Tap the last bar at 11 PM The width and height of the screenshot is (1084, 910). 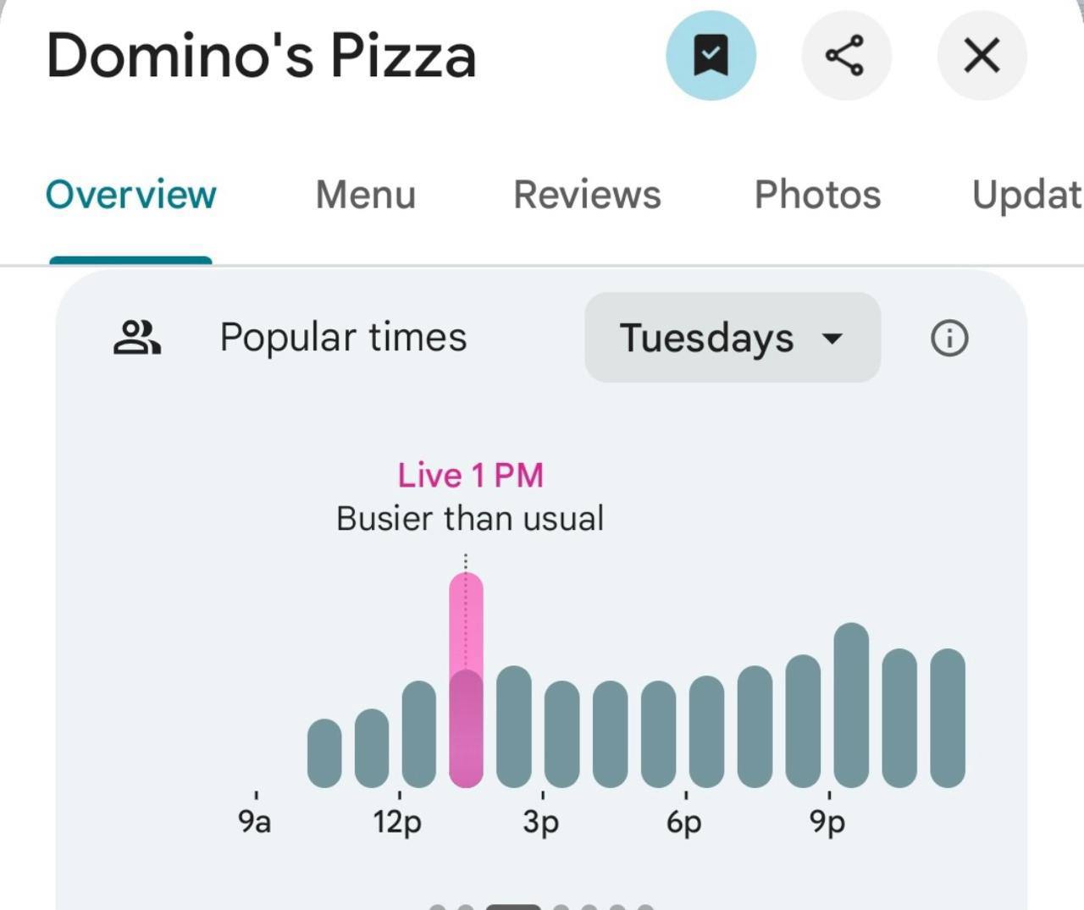click(948, 718)
